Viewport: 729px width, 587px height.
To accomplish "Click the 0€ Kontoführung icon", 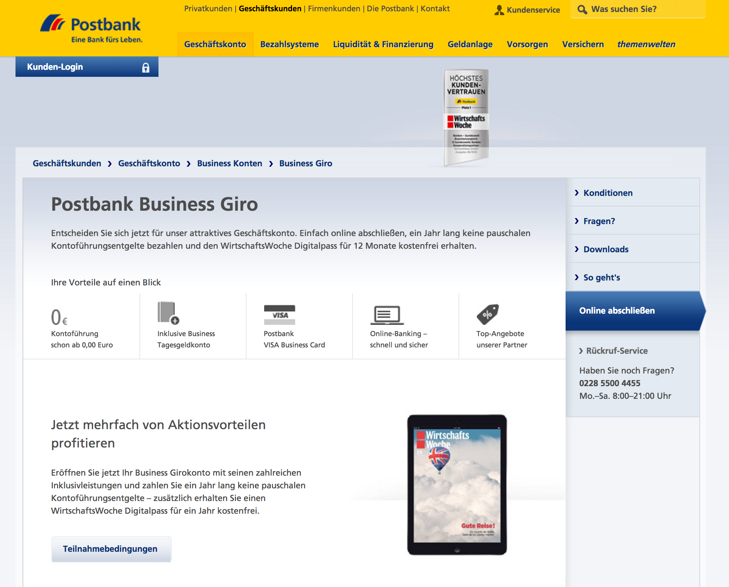I will [59, 317].
